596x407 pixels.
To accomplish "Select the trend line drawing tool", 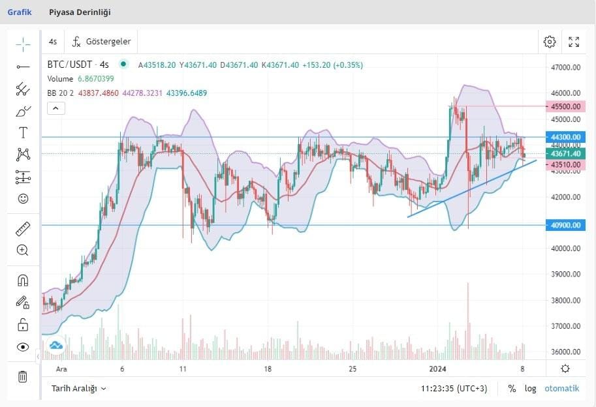I will click(22, 66).
